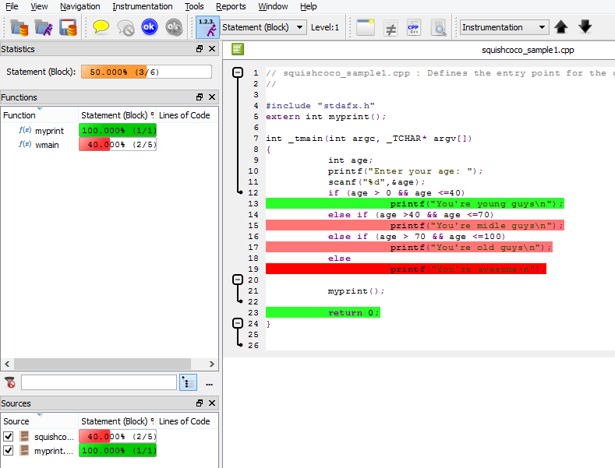Viewport: 615px width, 468px height.
Task: Click the clear filter funnel icon
Action: click(x=10, y=382)
